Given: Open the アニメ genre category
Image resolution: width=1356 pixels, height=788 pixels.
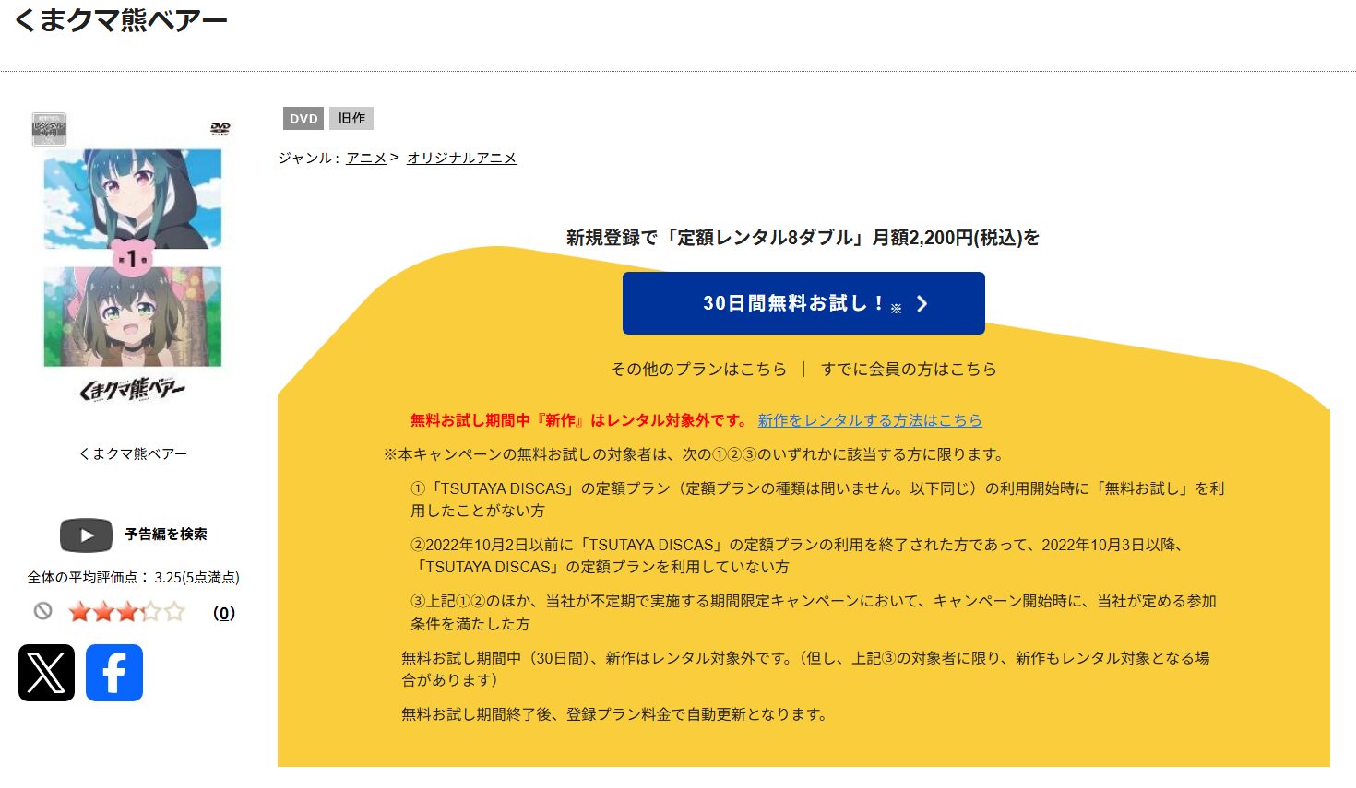Looking at the screenshot, I should 366,158.
